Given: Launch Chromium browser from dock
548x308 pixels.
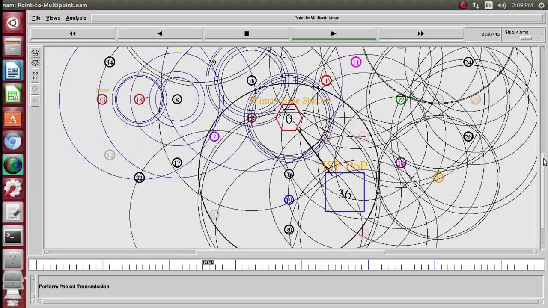Looking at the screenshot, I should coord(13,142).
